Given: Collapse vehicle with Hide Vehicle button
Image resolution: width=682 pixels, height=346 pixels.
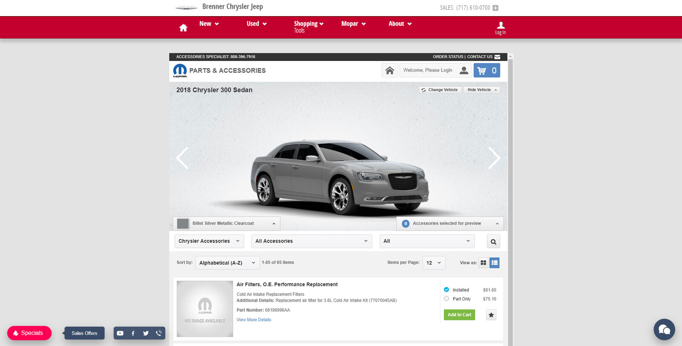Looking at the screenshot, I should point(482,90).
